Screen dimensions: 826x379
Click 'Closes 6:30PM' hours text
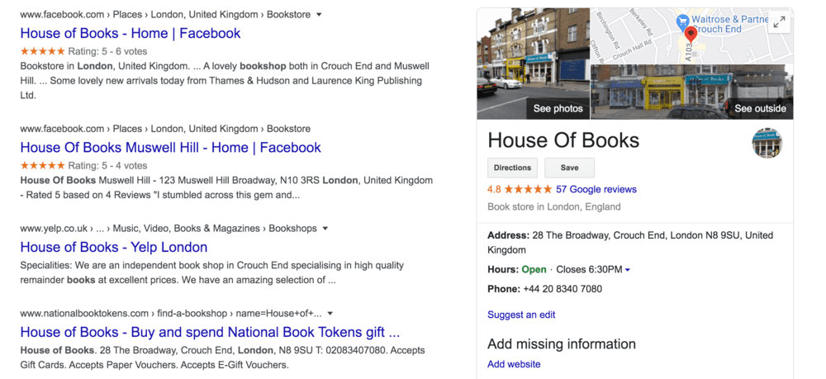[589, 269]
